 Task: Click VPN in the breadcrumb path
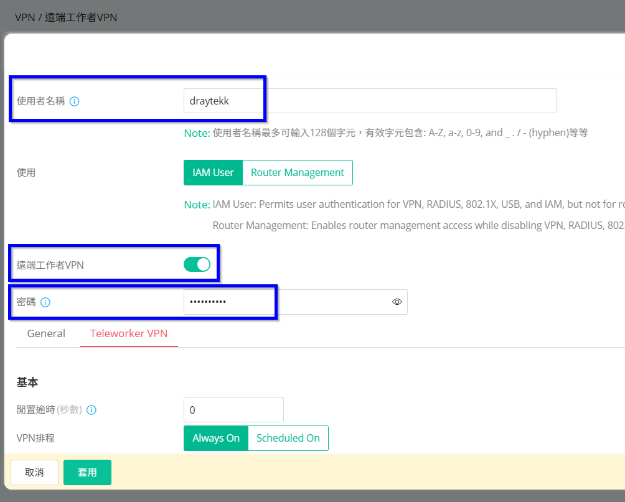pos(24,17)
